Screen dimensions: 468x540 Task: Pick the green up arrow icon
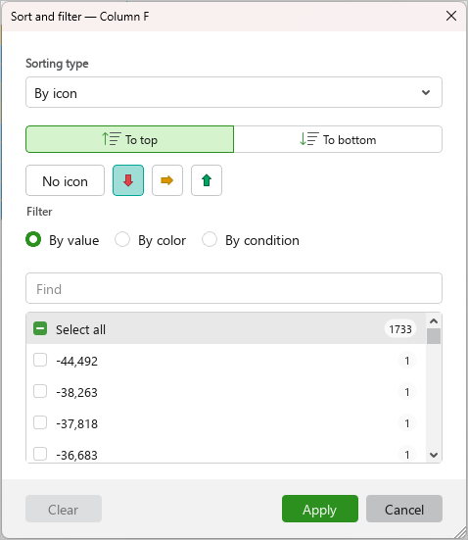pyautogui.click(x=207, y=180)
